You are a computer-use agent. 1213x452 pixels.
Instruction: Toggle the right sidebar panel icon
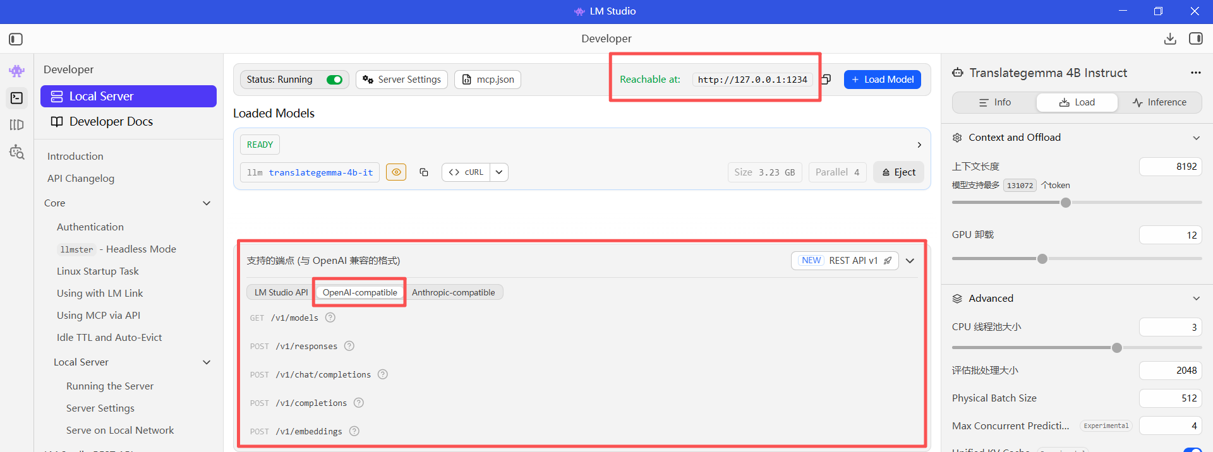pos(1196,39)
